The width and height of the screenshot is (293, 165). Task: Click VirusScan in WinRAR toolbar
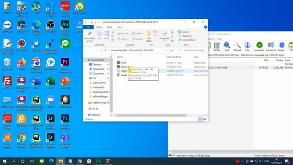pyautogui.click(x=259, y=47)
